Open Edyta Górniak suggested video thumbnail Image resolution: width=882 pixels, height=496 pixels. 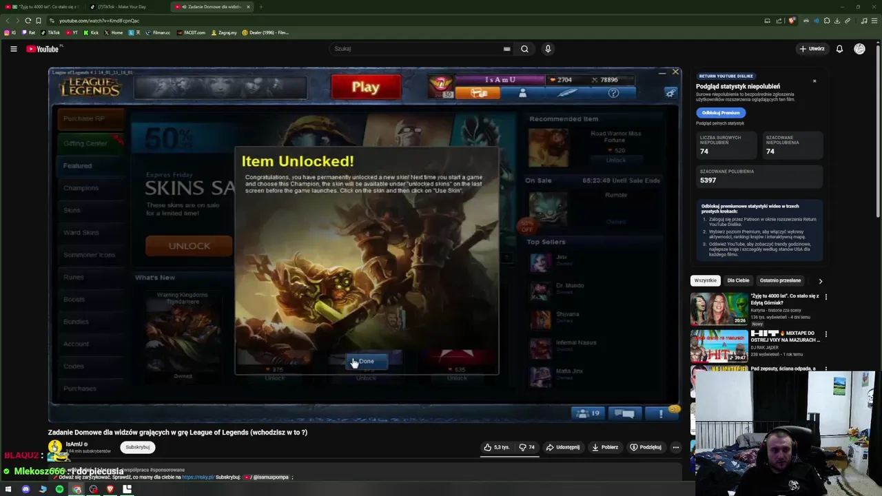coord(719,309)
